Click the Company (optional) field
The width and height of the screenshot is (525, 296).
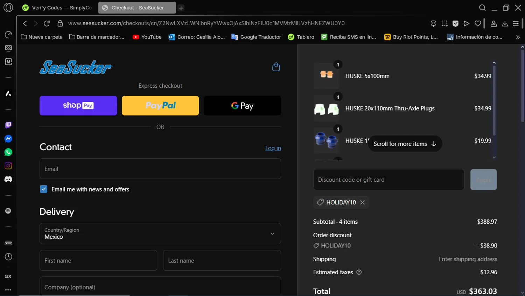tap(160, 286)
